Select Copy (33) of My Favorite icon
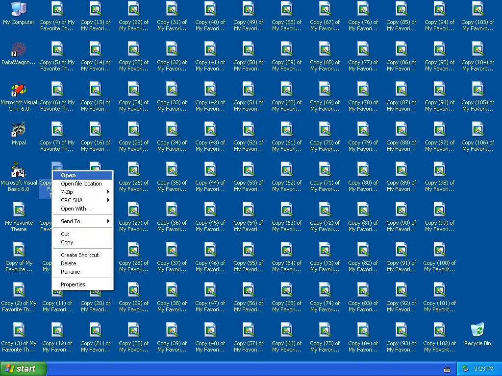 point(172,90)
